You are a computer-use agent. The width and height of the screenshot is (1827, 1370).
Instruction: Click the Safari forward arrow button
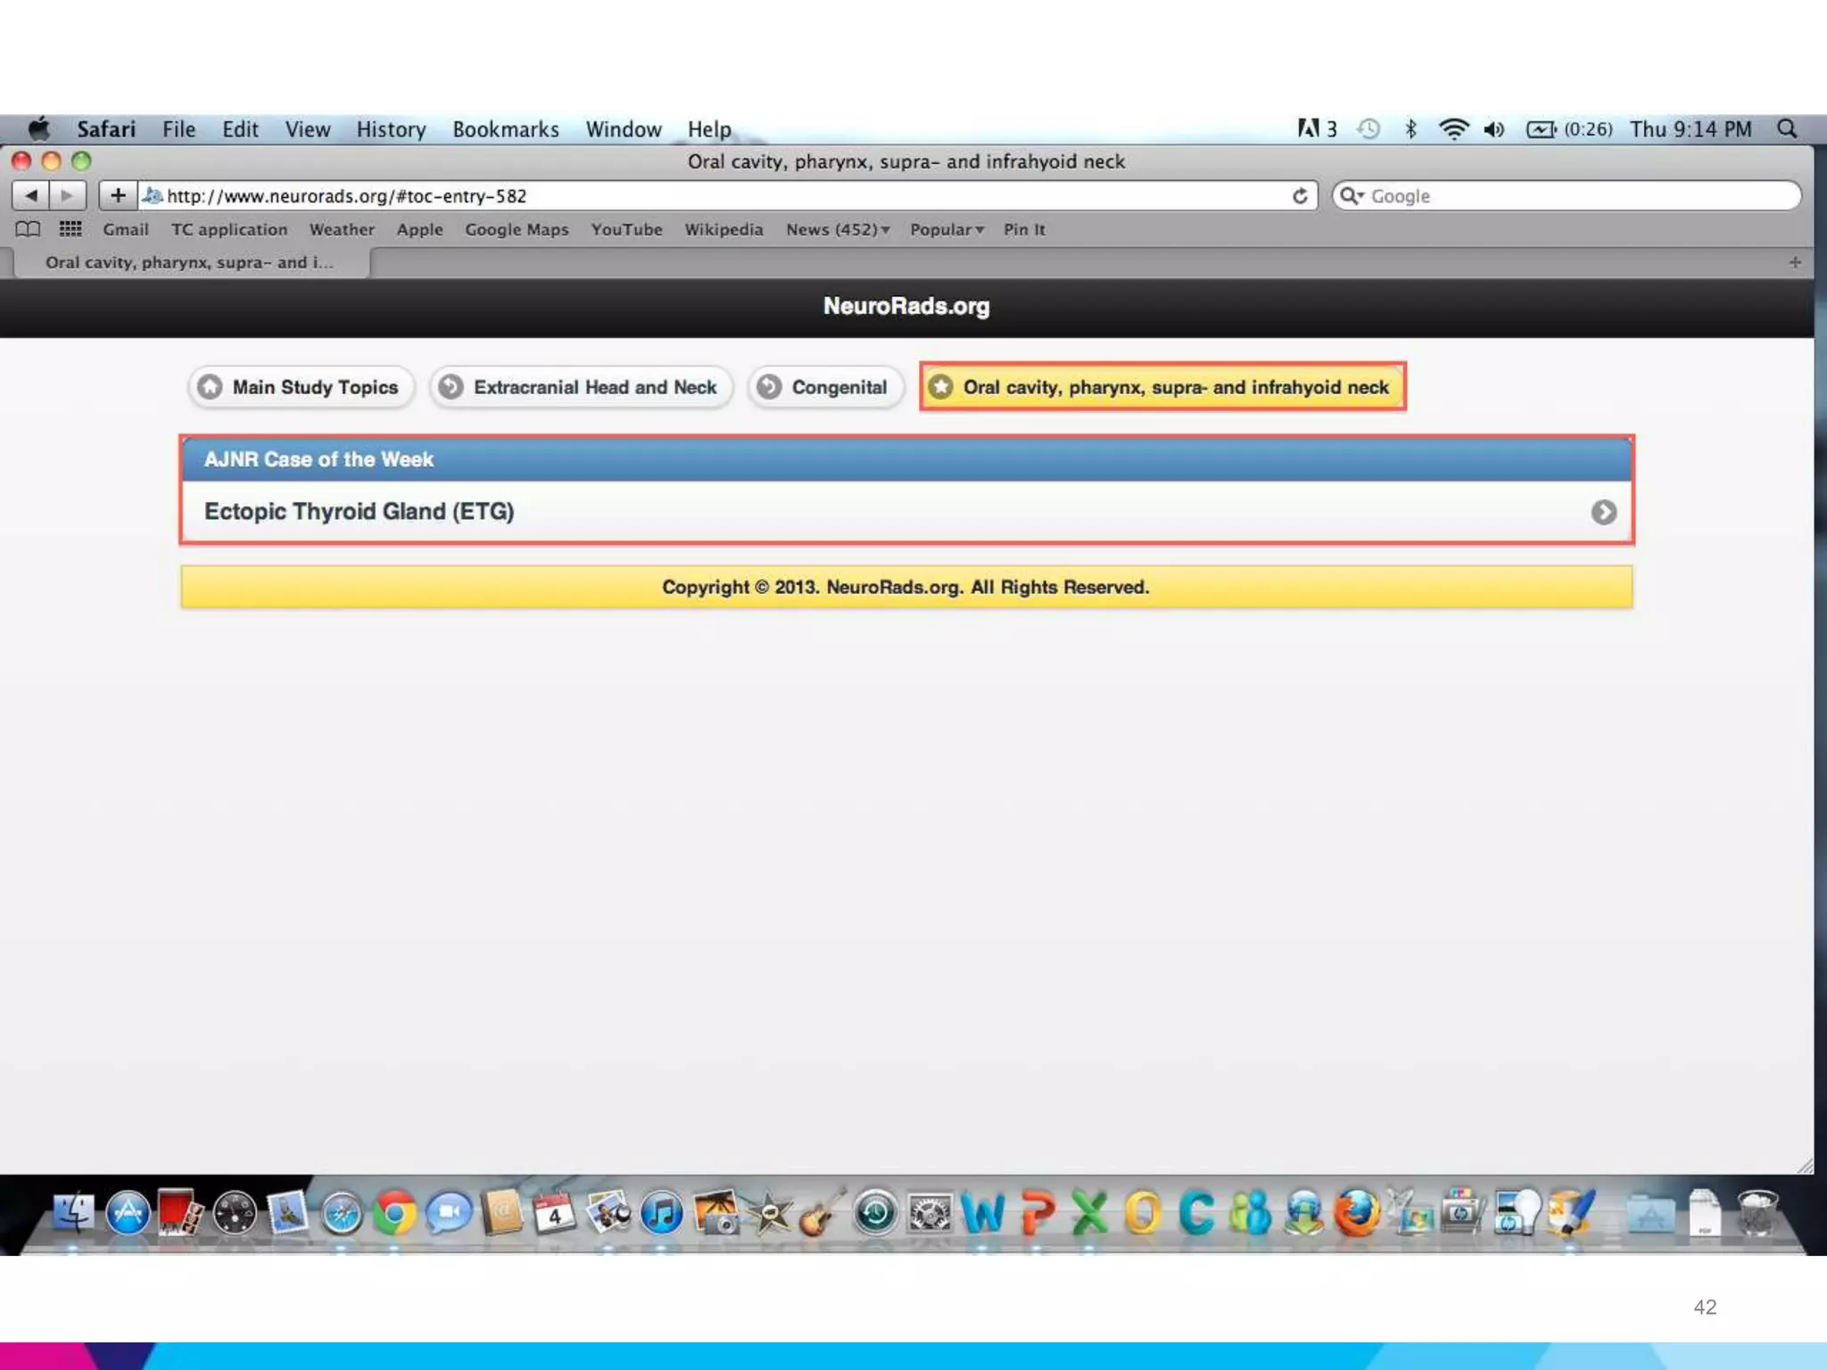pos(67,195)
